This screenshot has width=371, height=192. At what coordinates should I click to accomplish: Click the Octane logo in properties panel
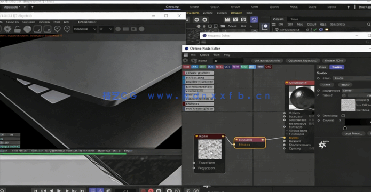click(323, 144)
